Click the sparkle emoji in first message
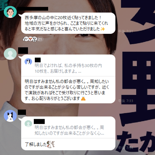 click(103, 29)
